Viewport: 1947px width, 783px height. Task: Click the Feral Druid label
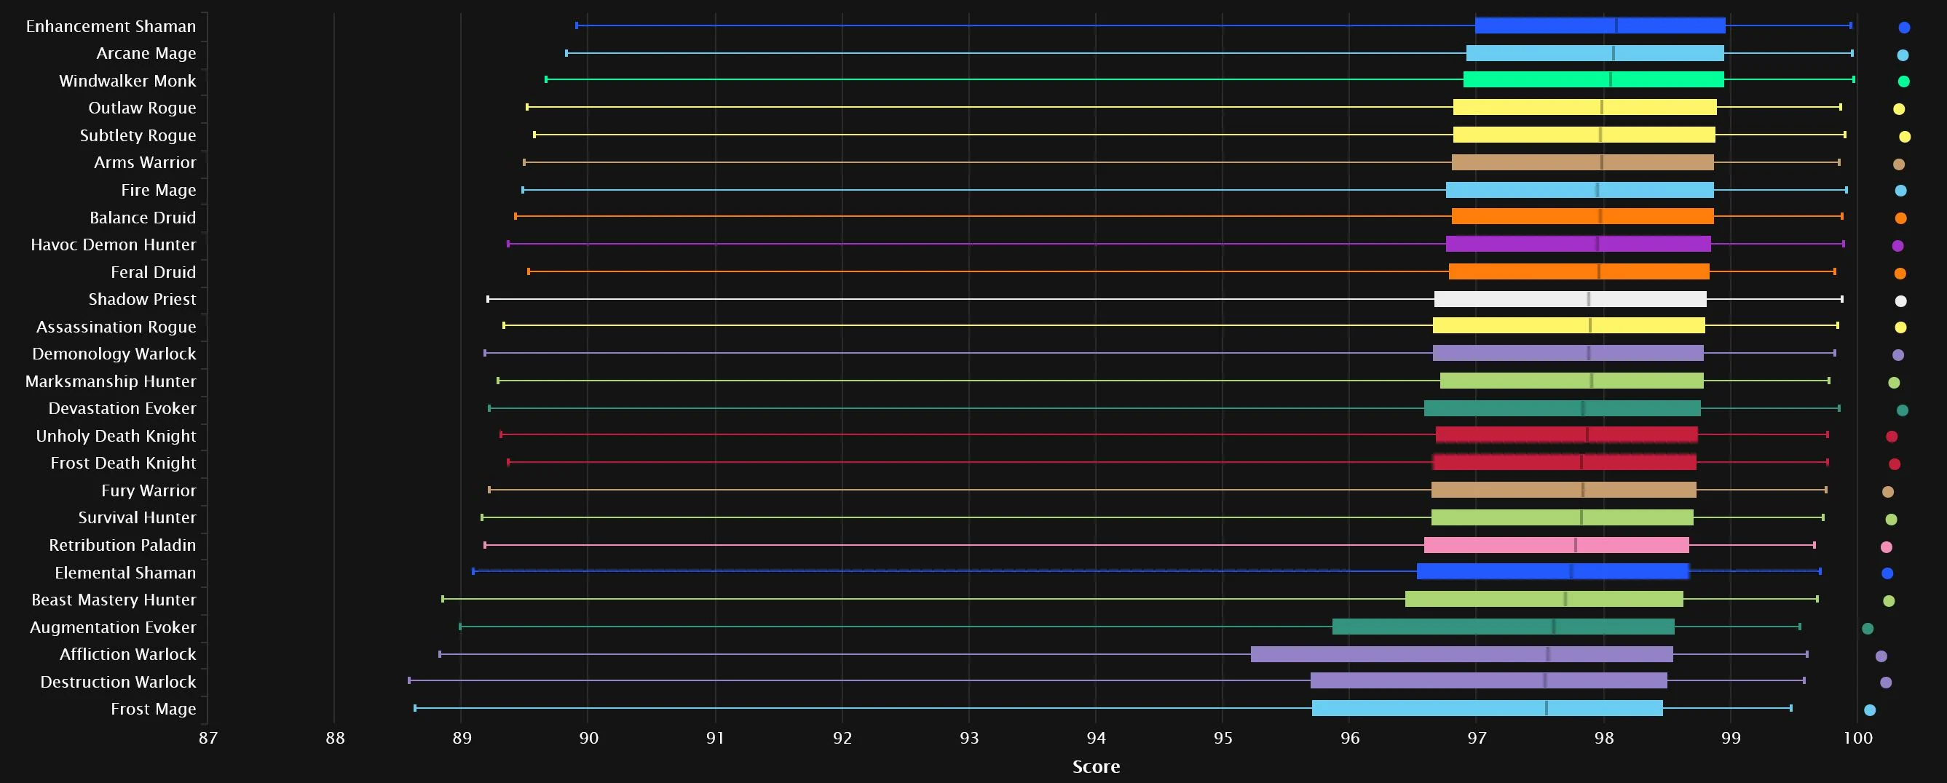(x=153, y=272)
